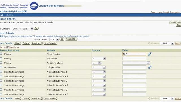
Task: Check the Item Number row checkbox
Action: coord(1,54)
